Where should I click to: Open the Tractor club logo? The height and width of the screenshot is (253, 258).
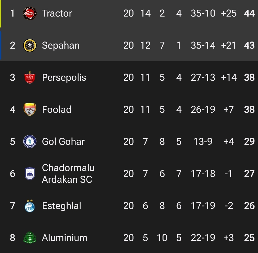coord(30,13)
